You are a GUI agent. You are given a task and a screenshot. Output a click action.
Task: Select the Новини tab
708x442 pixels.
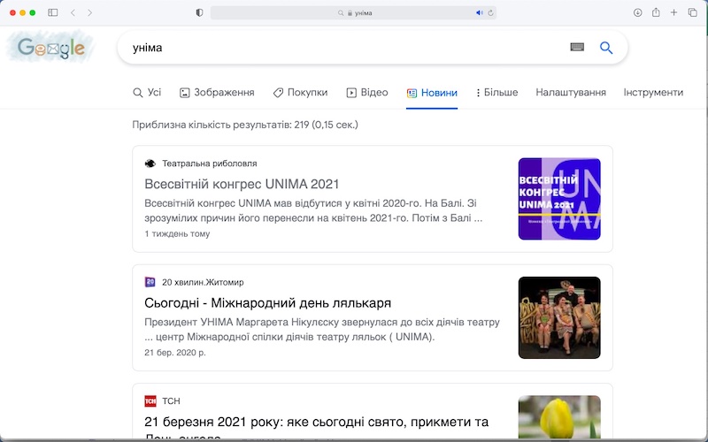tap(432, 93)
